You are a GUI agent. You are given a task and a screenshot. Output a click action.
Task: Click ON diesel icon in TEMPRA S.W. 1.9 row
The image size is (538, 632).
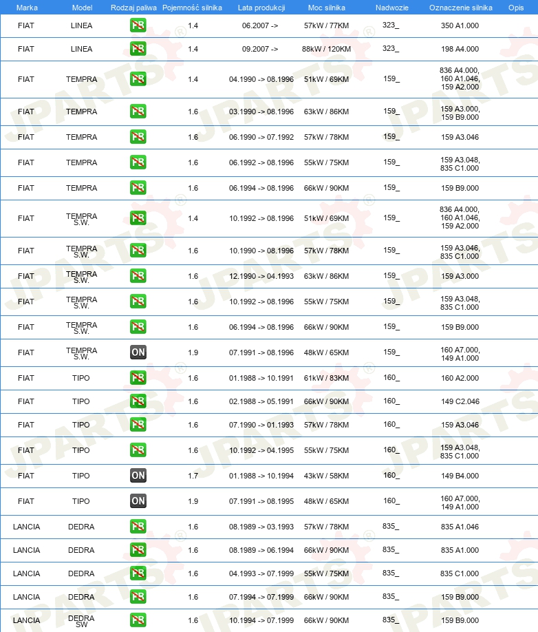click(x=138, y=352)
